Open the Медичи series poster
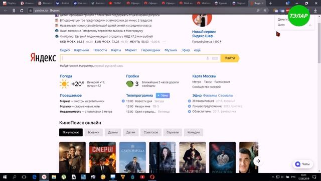The image size is (321, 181). pyautogui.click(x=193, y=157)
